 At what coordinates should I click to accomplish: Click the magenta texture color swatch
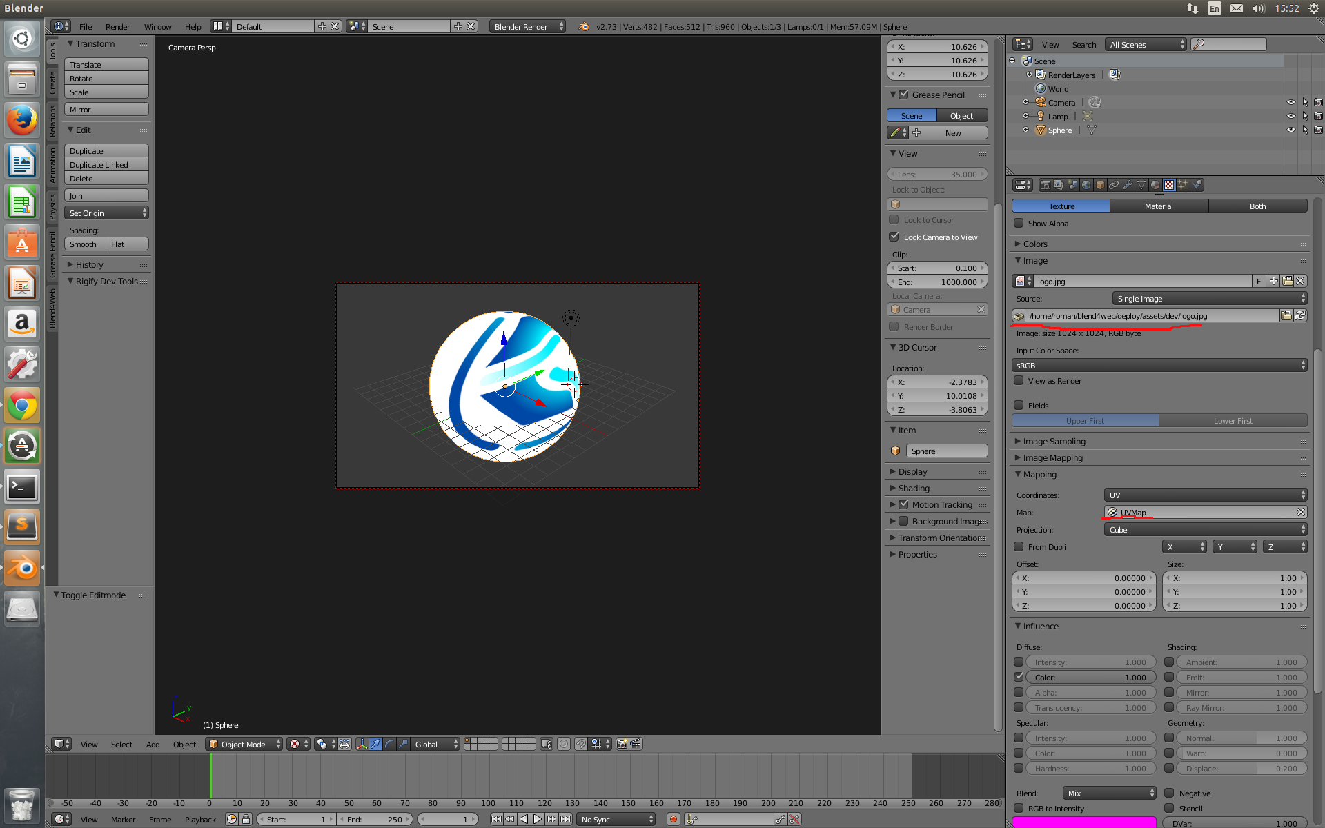click(x=1083, y=822)
